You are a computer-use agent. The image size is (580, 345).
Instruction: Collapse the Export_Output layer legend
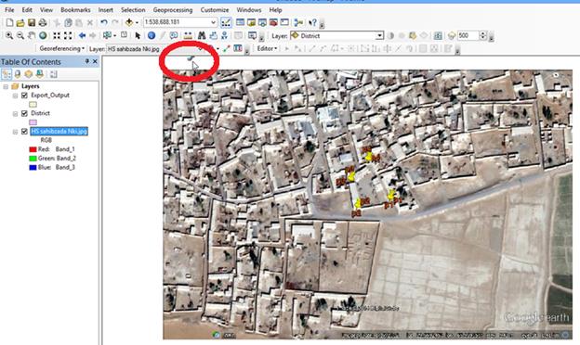[x=15, y=96]
